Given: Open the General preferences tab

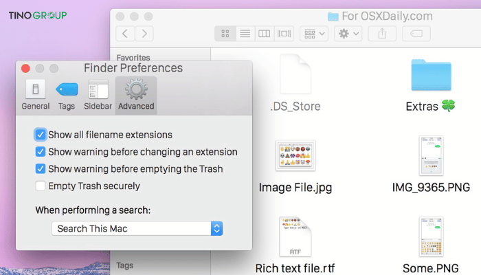Looking at the screenshot, I should tap(36, 94).
